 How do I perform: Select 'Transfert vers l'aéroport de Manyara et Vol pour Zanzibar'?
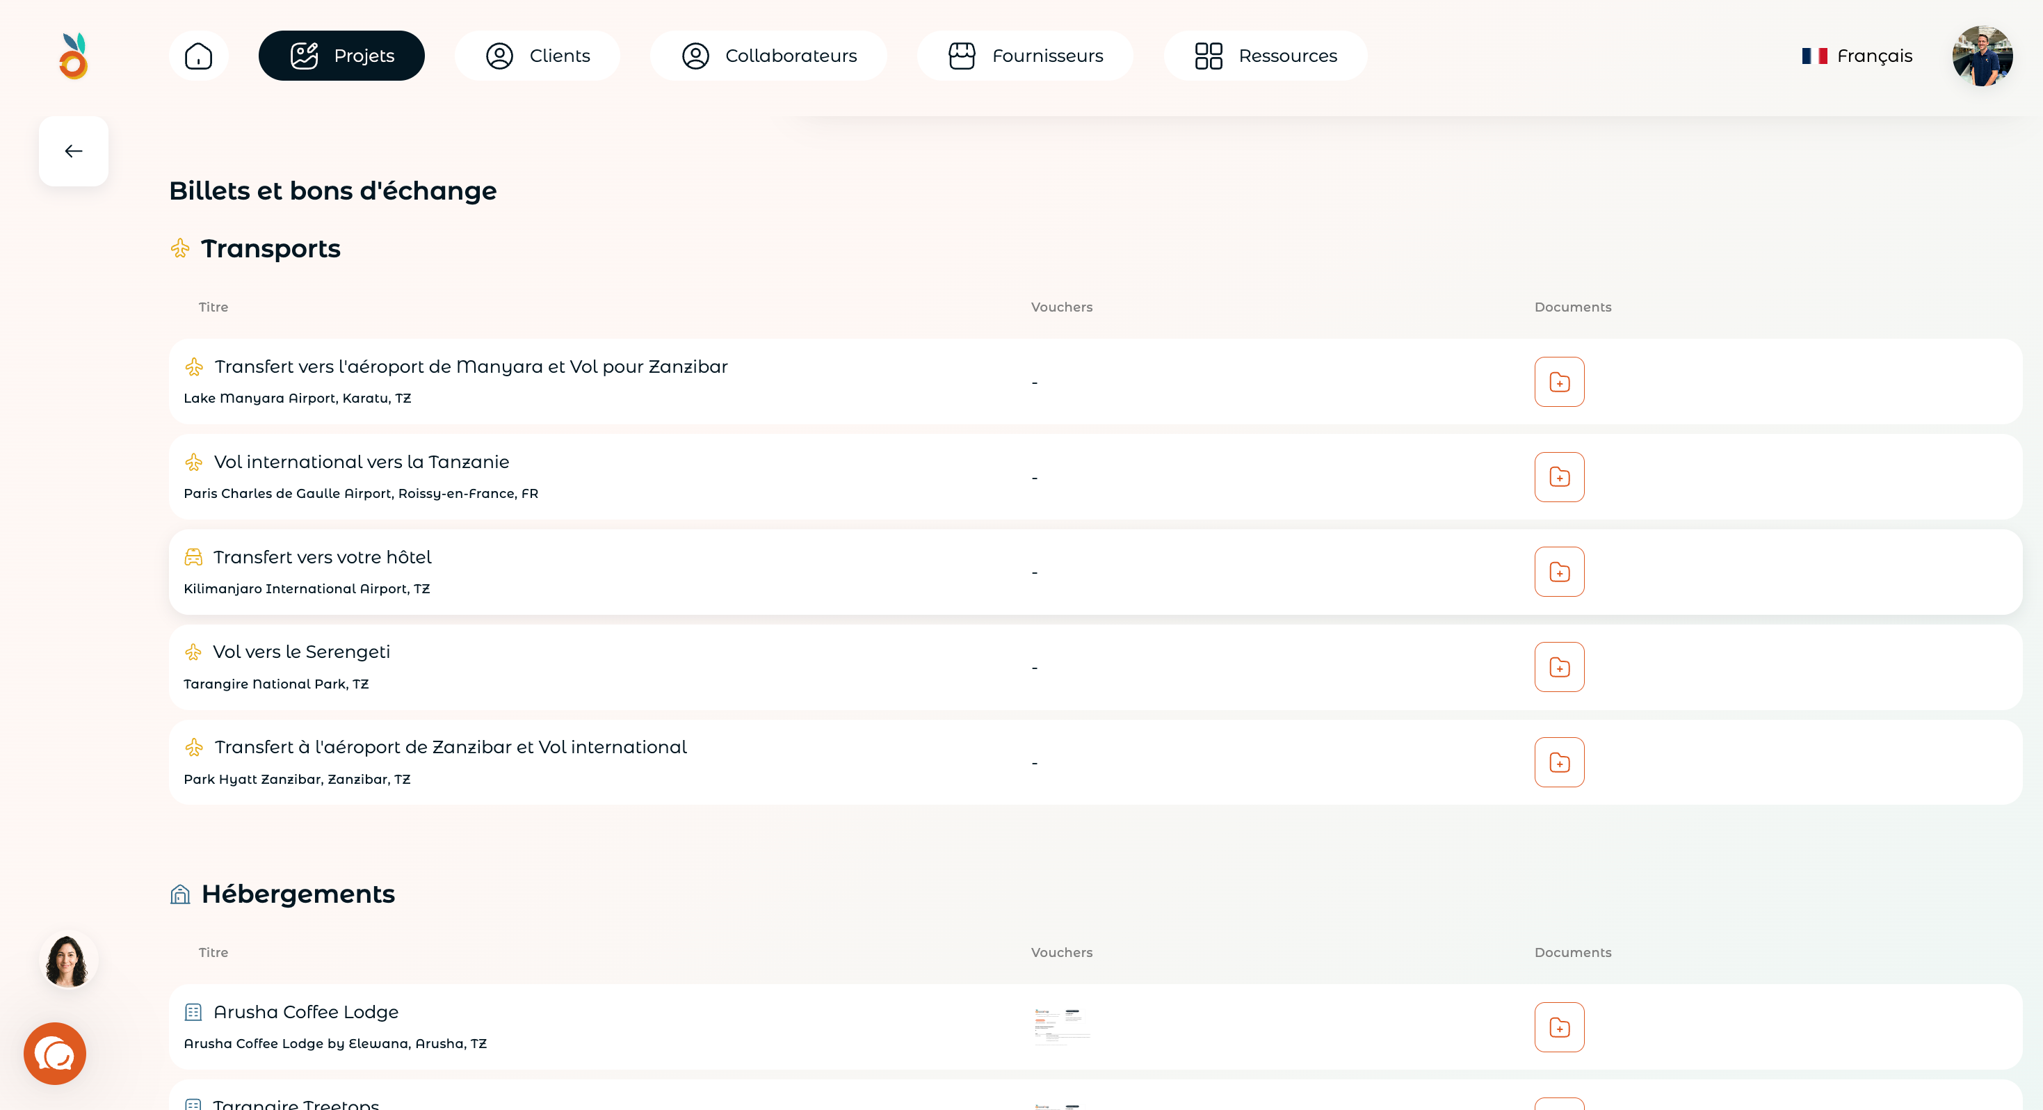(471, 367)
